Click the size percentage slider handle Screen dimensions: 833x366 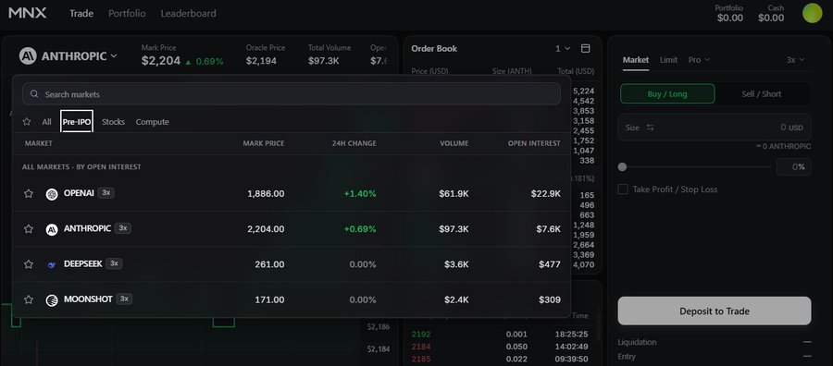coord(622,167)
